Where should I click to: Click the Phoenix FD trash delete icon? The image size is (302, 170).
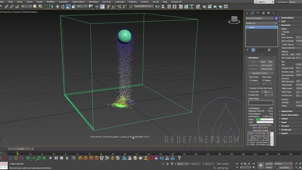(x=67, y=158)
